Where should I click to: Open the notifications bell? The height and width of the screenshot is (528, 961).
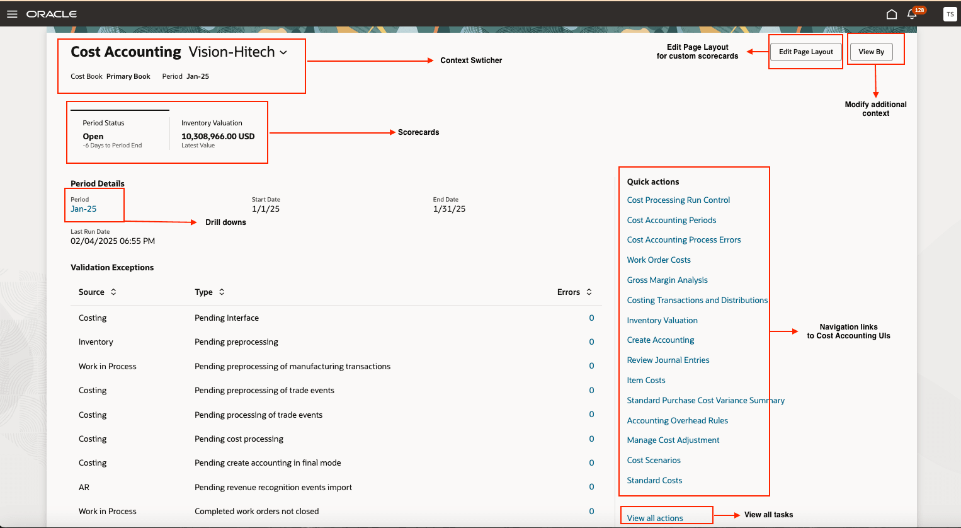[912, 14]
